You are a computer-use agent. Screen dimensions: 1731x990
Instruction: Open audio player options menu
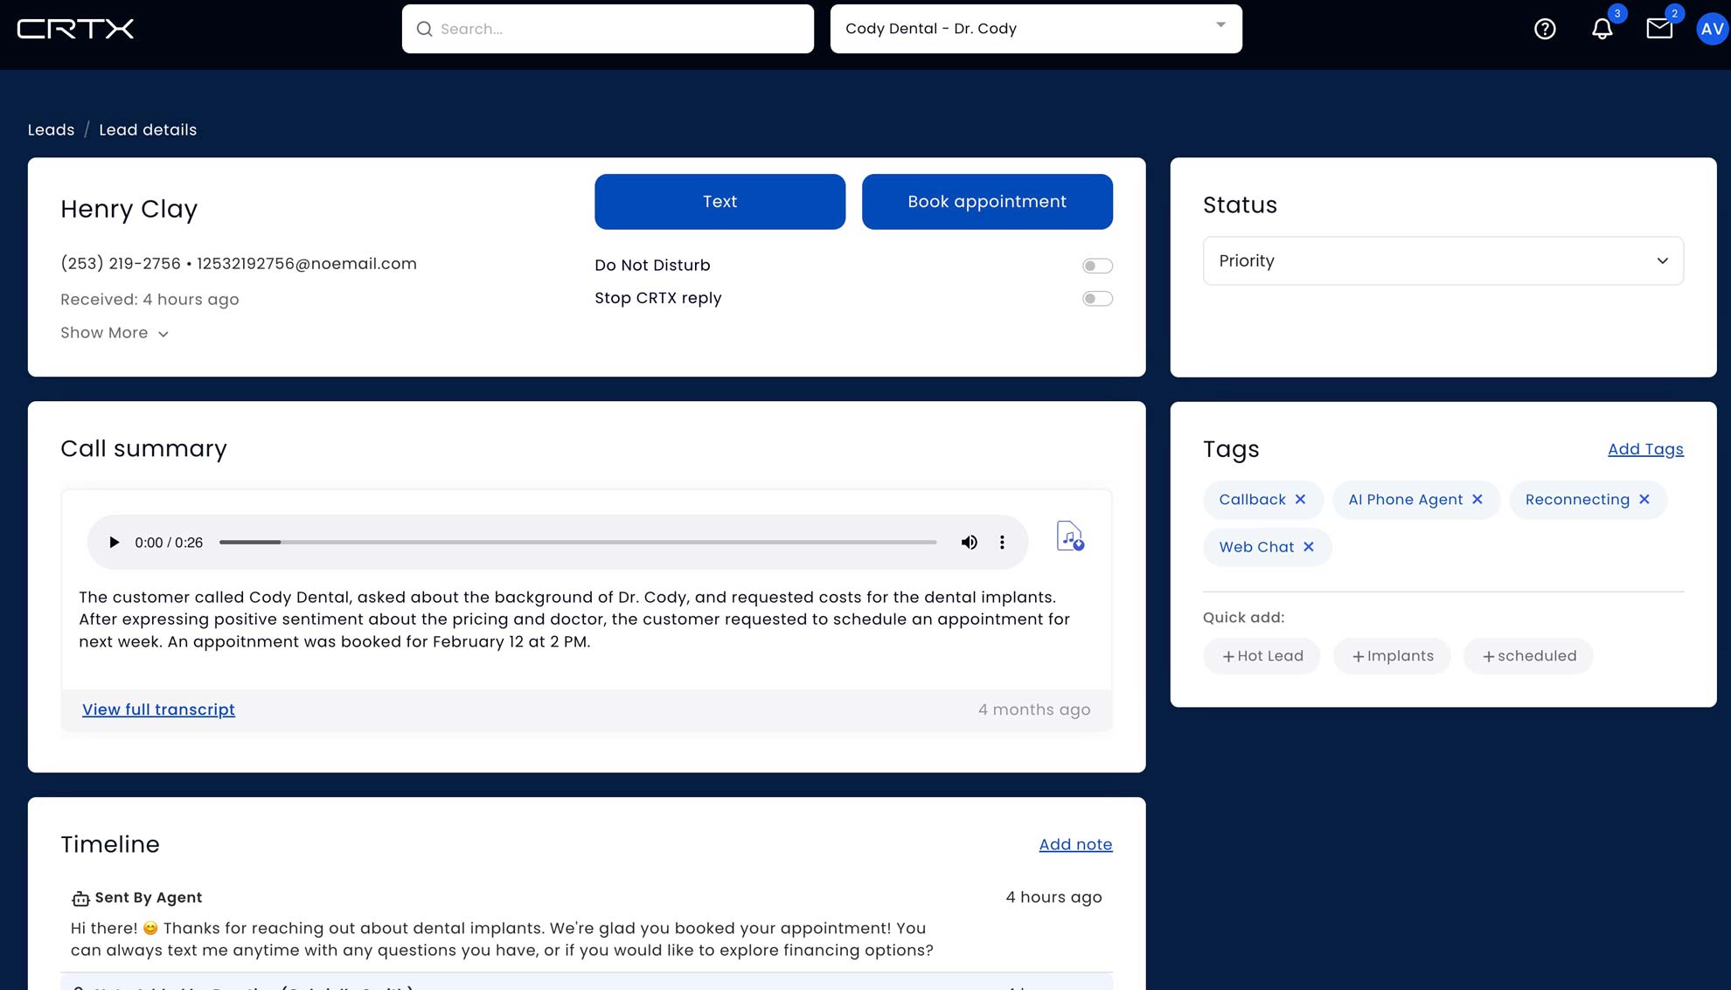pyautogui.click(x=1002, y=542)
